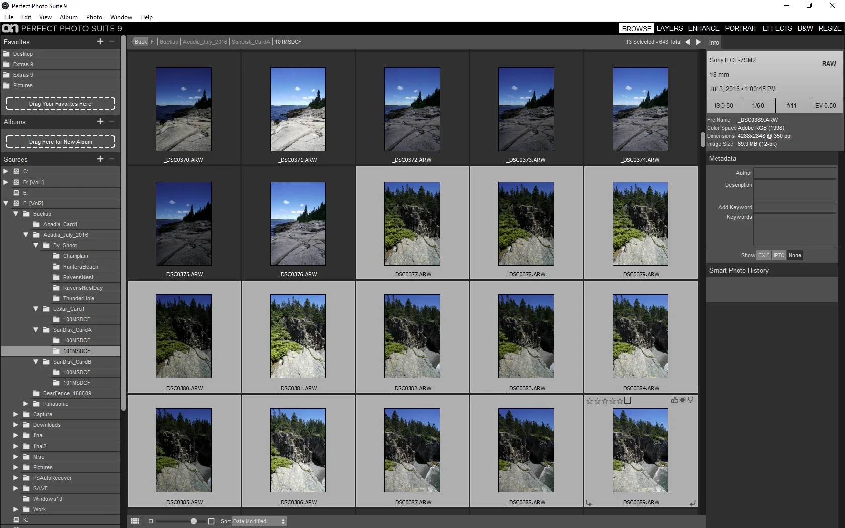Image resolution: width=845 pixels, height=528 pixels.
Task: Set first star rating on _DSC0389
Action: coord(589,401)
